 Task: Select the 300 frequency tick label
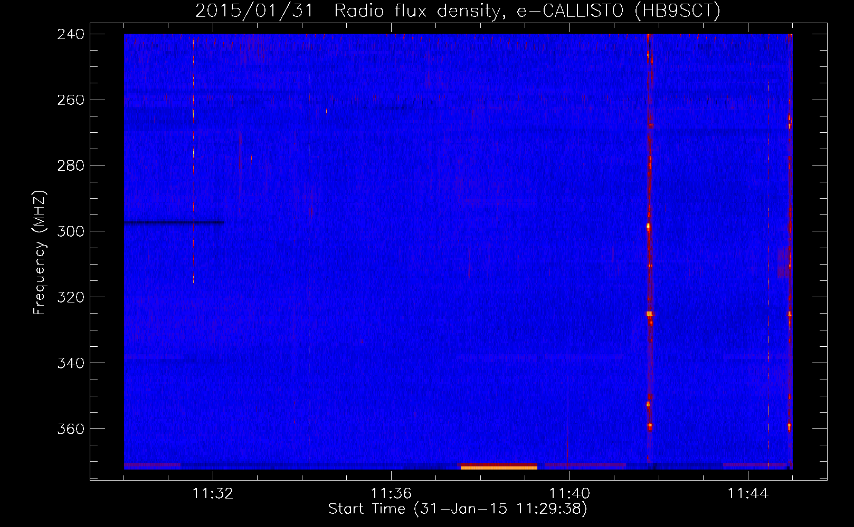[71, 232]
